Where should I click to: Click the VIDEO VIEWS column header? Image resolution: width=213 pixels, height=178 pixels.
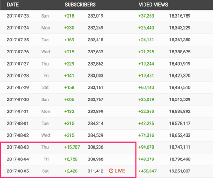point(153,5)
